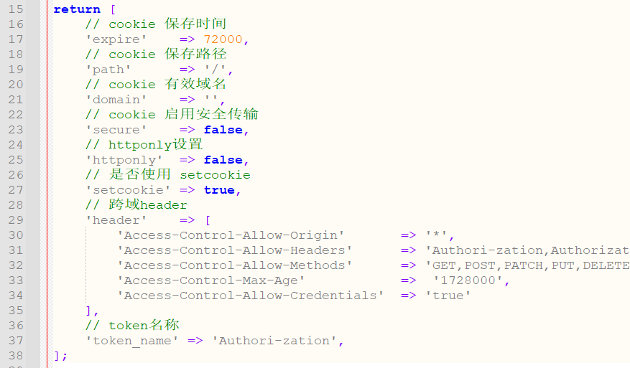The height and width of the screenshot is (368, 630).
Task: Click the return keyword on line 15
Action: [77, 9]
